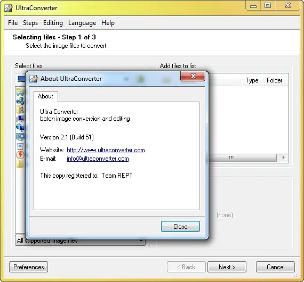
Task: Click the file list horizontal scrollbar thumb
Action: 242,157
